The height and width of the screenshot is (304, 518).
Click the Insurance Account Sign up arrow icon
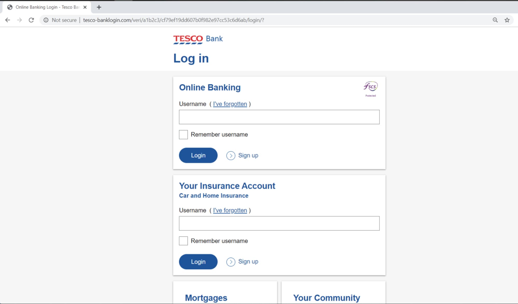(x=231, y=262)
